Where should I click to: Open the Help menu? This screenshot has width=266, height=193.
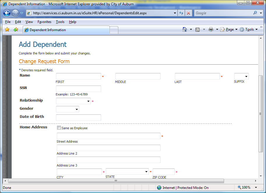point(73,22)
